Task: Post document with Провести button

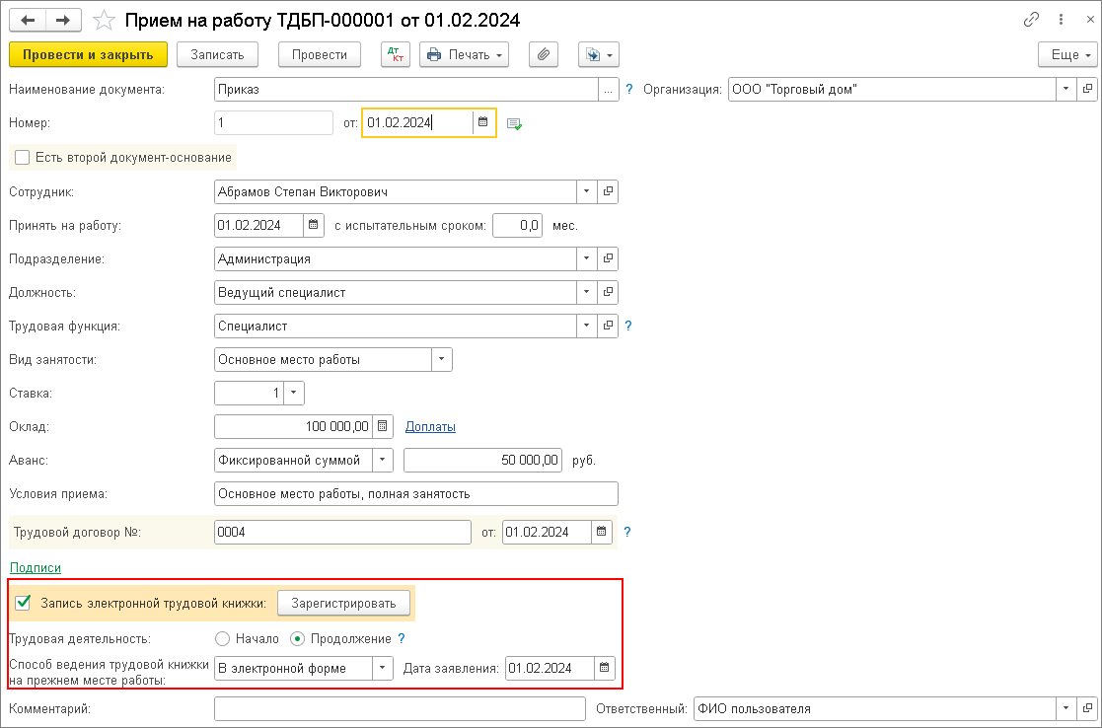Action: 320,54
